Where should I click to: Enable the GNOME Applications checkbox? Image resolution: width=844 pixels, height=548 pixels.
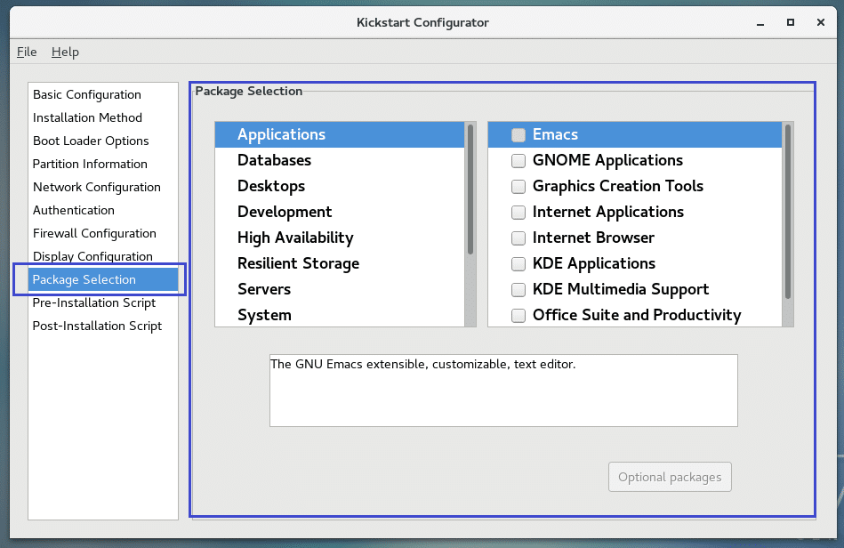[x=518, y=161]
